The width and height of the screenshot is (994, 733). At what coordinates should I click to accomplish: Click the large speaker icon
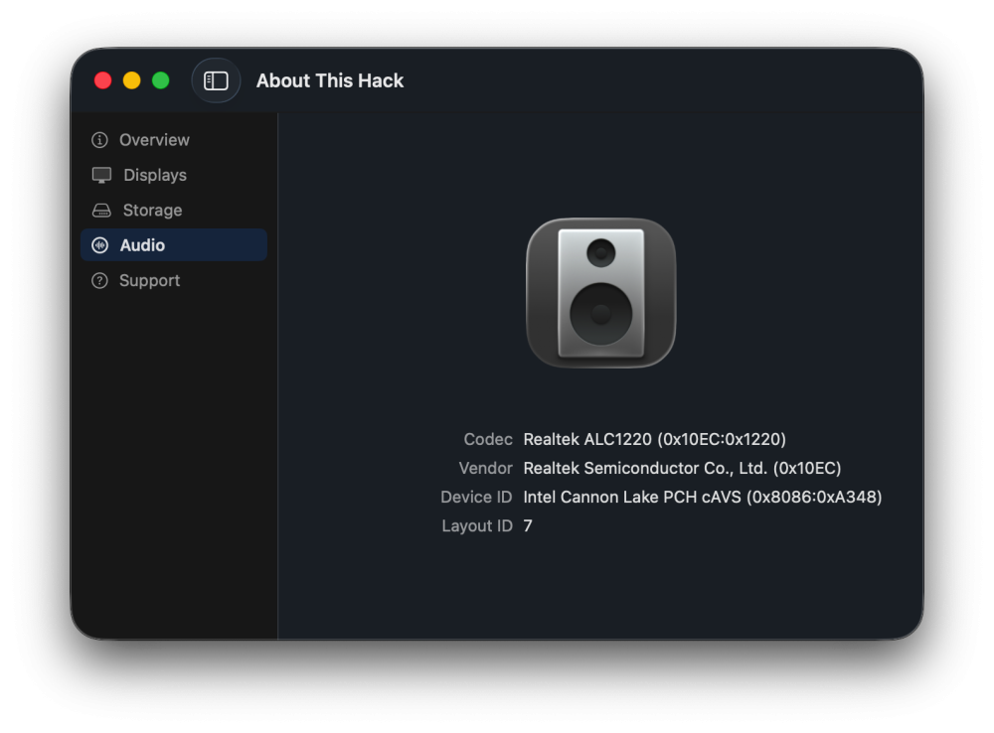click(601, 293)
